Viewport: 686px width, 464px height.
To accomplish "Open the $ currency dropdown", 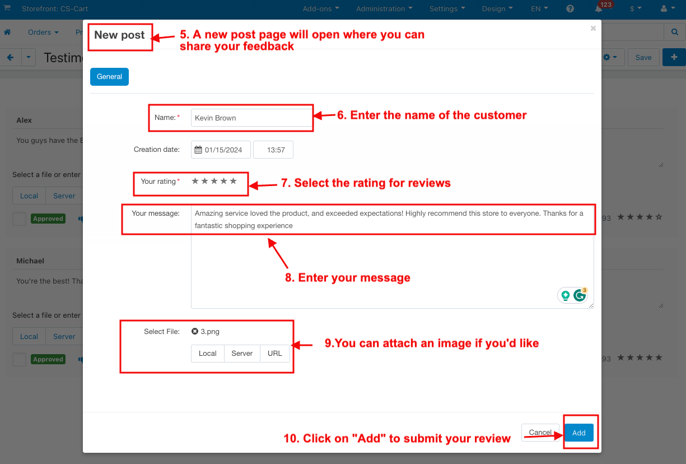I will click(x=636, y=9).
